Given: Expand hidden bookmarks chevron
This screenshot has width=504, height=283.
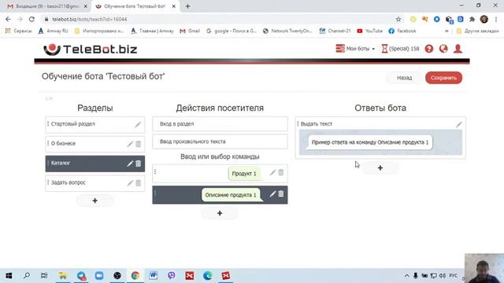Looking at the screenshot, I should pyautogui.click(x=447, y=31).
